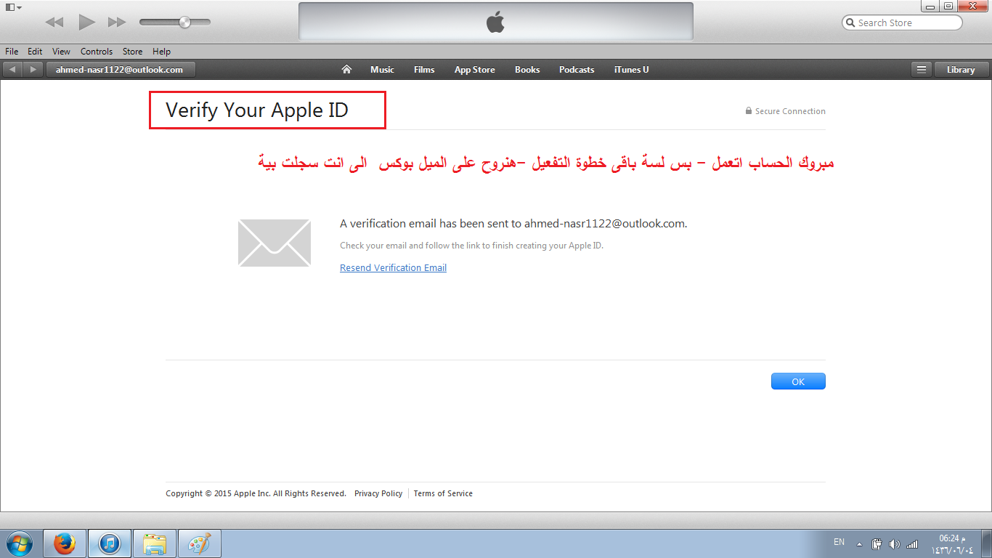Click the blue OK button
The height and width of the screenshot is (558, 992).
(798, 381)
